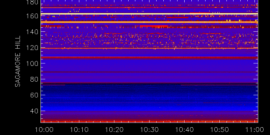Click the 10:50 time axis label
Image resolution: width=270 pixels, height=135 pixels.
click(220, 130)
